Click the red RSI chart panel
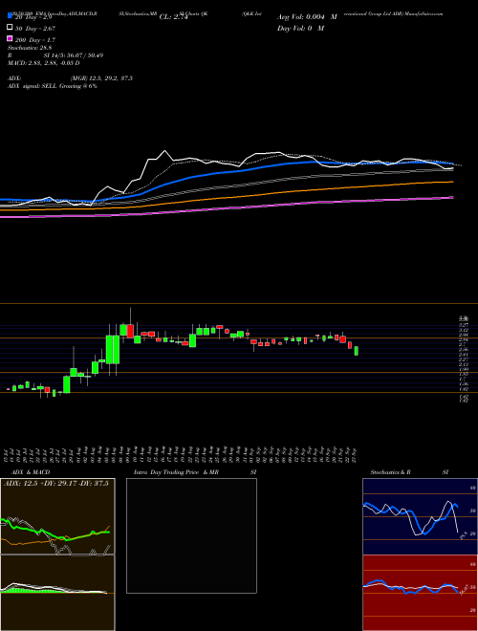The height and width of the screenshot is (631, 478). coord(420,593)
